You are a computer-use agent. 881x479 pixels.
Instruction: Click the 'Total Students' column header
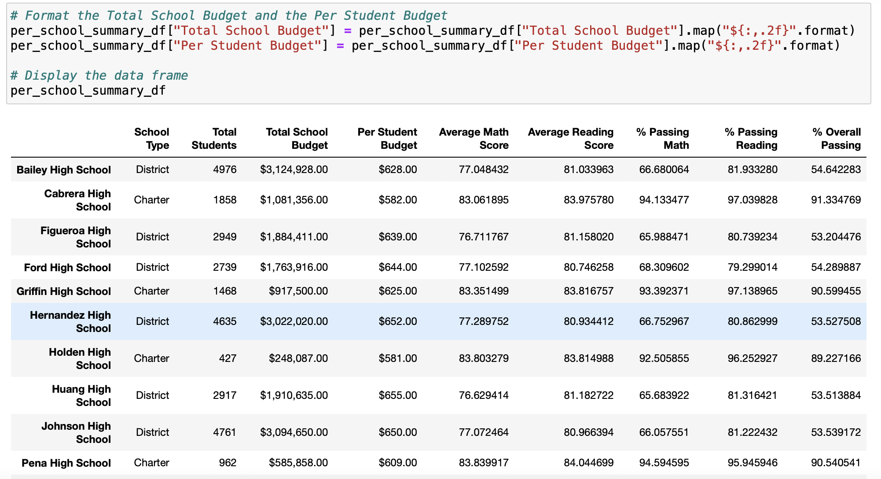coord(214,139)
